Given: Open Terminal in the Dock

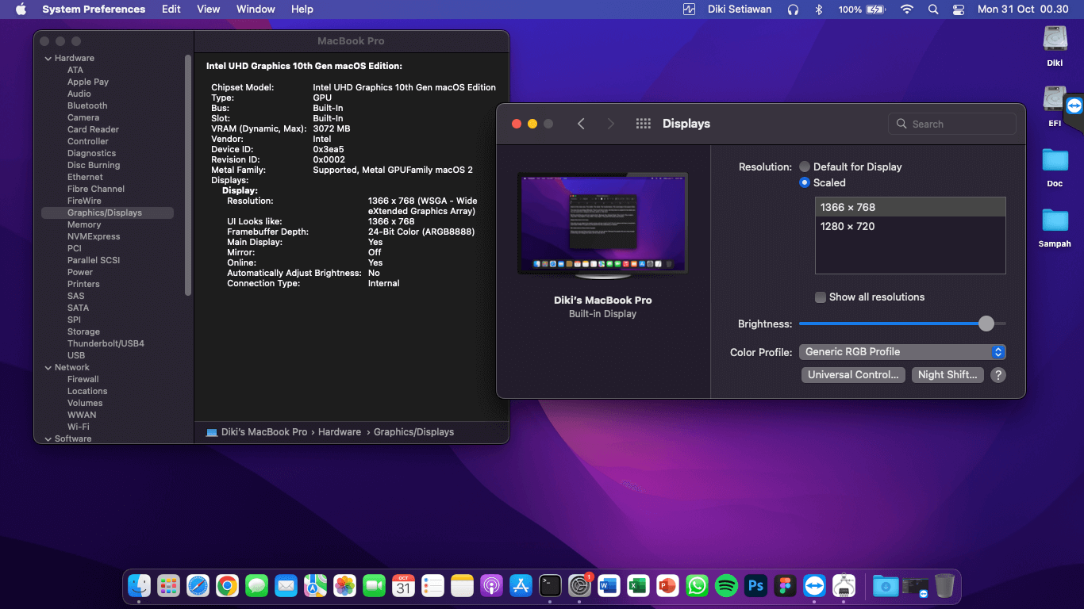Looking at the screenshot, I should 550,586.
